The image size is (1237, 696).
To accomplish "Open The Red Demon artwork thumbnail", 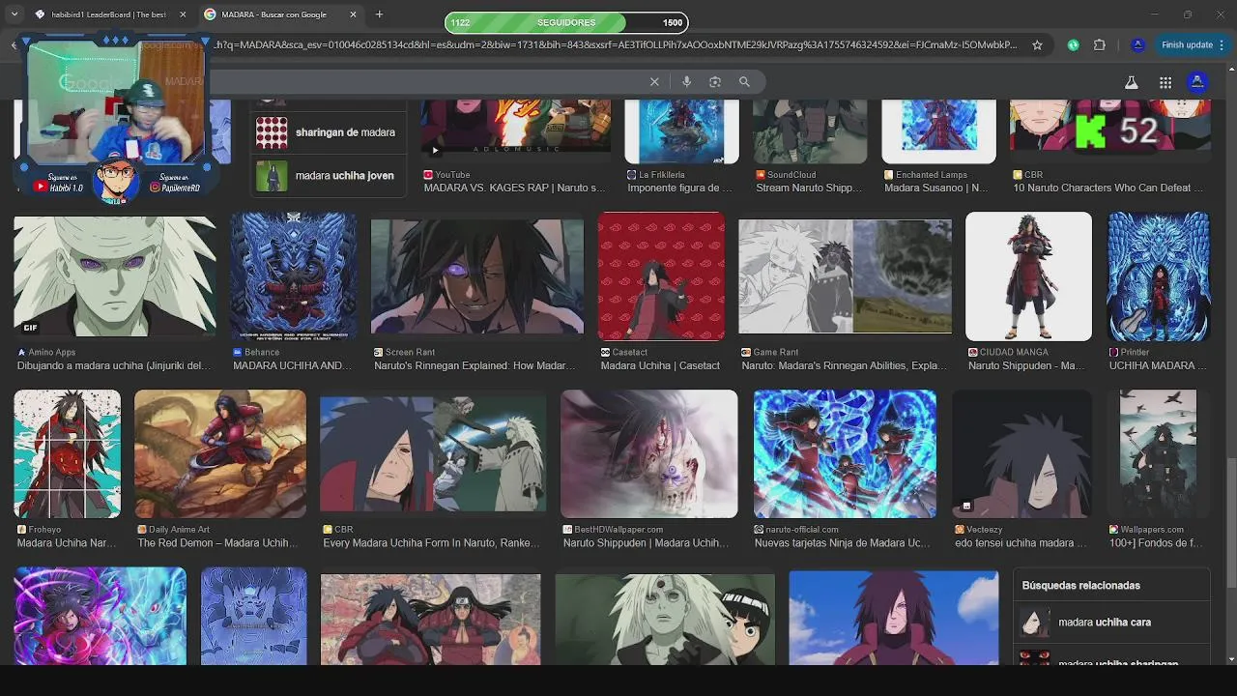I will tap(220, 453).
